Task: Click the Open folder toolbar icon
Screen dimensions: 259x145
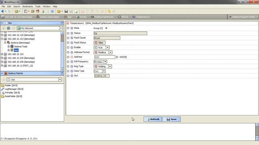Action: [x=59, y=11]
